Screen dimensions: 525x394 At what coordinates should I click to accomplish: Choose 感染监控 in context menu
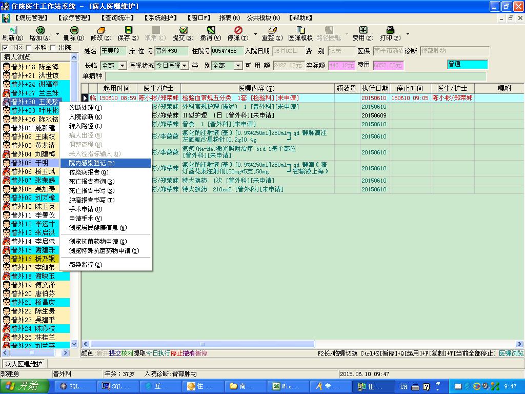click(106, 265)
